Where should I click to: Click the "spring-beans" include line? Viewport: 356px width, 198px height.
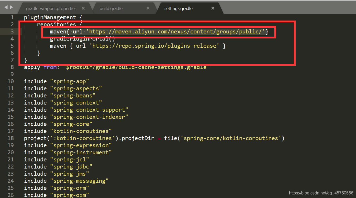[x=60, y=96]
